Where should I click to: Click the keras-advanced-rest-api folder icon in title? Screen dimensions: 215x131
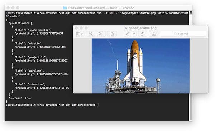coord(65,8)
